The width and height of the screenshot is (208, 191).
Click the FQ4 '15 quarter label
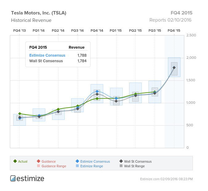pos(174,30)
